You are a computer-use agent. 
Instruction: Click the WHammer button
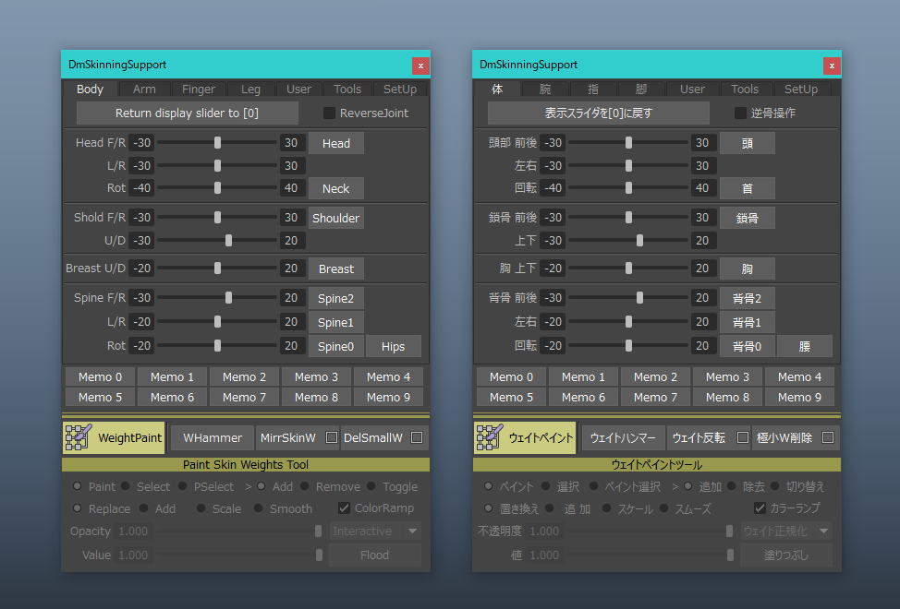click(x=213, y=437)
